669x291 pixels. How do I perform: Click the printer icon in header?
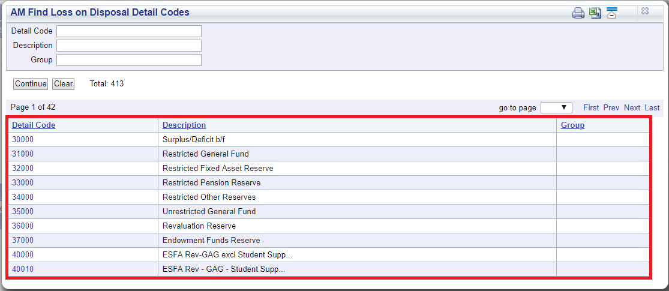tap(578, 13)
